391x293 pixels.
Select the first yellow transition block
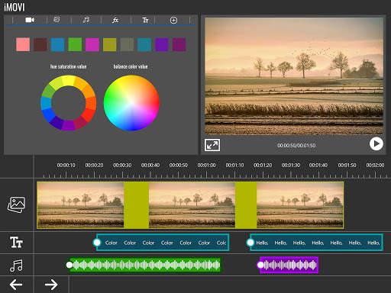pos(136,205)
